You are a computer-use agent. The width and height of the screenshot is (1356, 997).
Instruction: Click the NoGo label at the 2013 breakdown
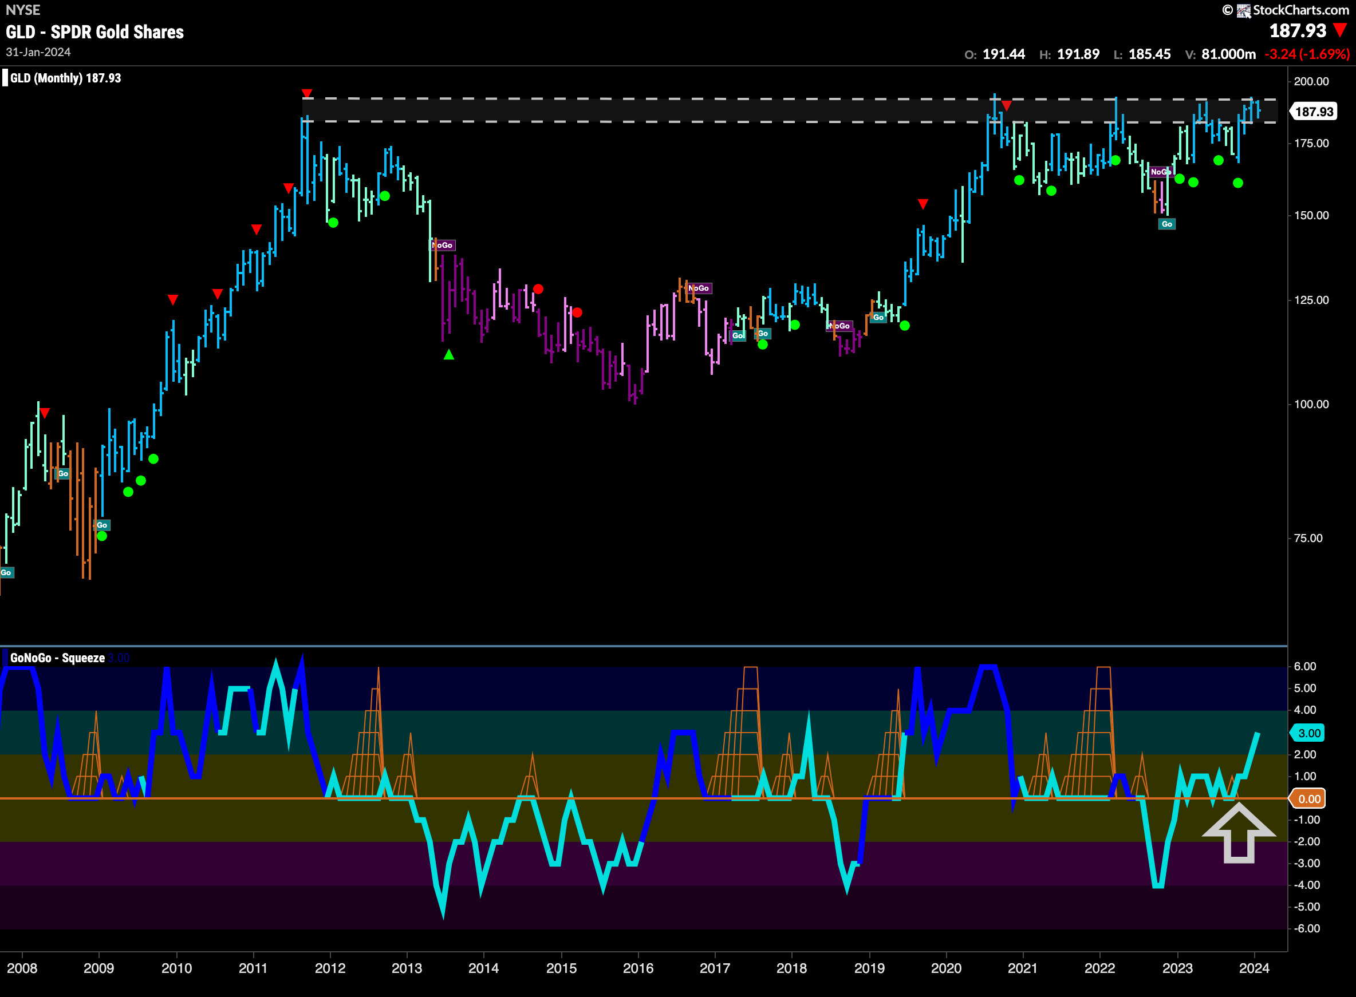443,245
